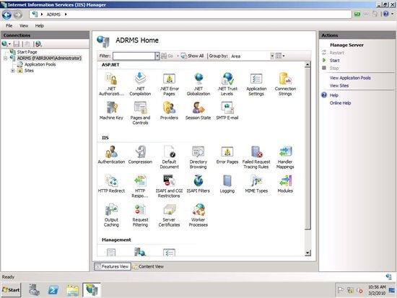This screenshot has width=397, height=298.
Task: Open Pages and Controls feature
Action: tap(140, 113)
